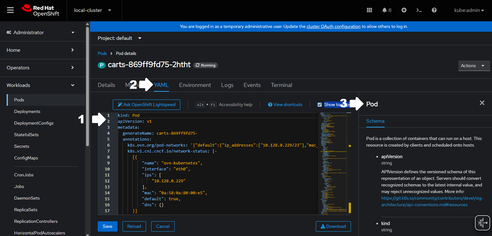Viewport: 492px width, 236px height.
Task: Open the help question mark icon
Action: [434, 10]
